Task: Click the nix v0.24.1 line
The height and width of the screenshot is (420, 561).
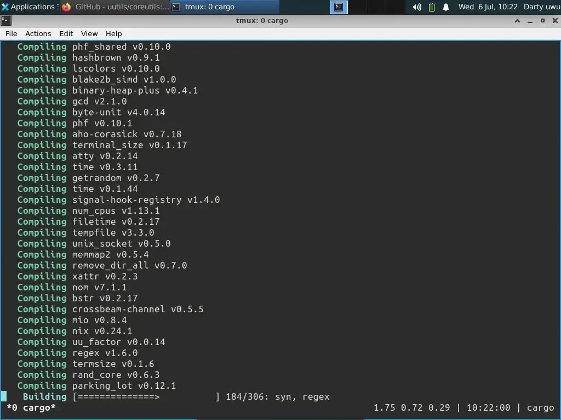Action: (75, 331)
